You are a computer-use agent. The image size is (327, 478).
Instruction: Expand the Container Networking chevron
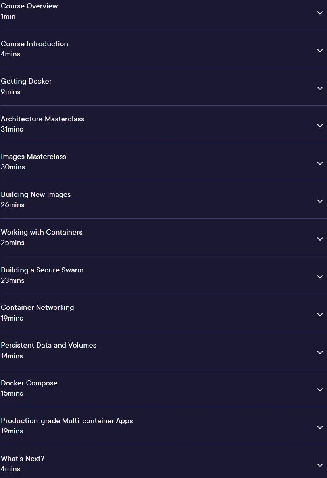[320, 315]
